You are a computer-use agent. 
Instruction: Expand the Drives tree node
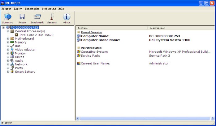[x=8, y=57]
